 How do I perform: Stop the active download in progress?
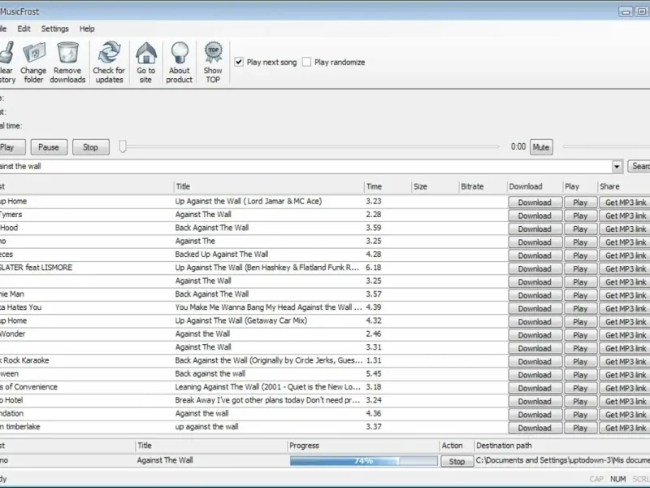coord(457,461)
